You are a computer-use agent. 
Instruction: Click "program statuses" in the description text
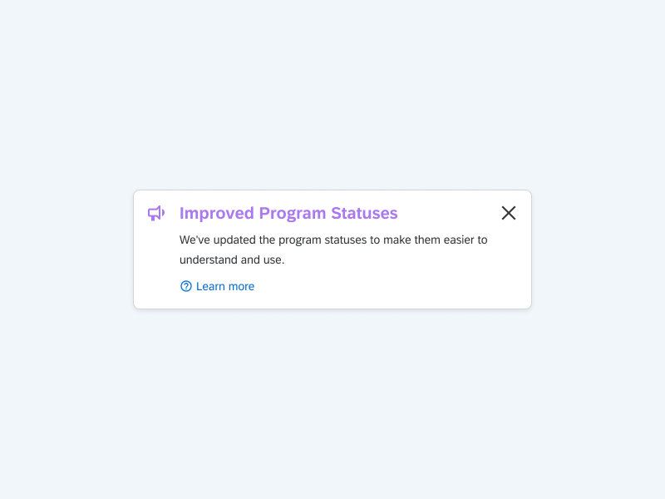tap(323, 240)
